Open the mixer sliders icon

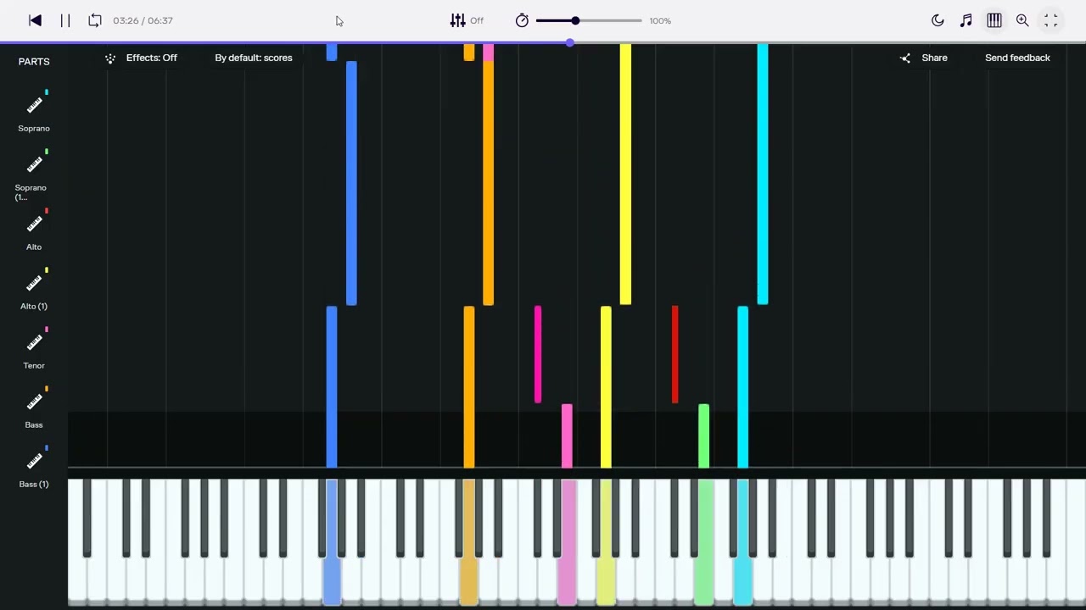457,20
